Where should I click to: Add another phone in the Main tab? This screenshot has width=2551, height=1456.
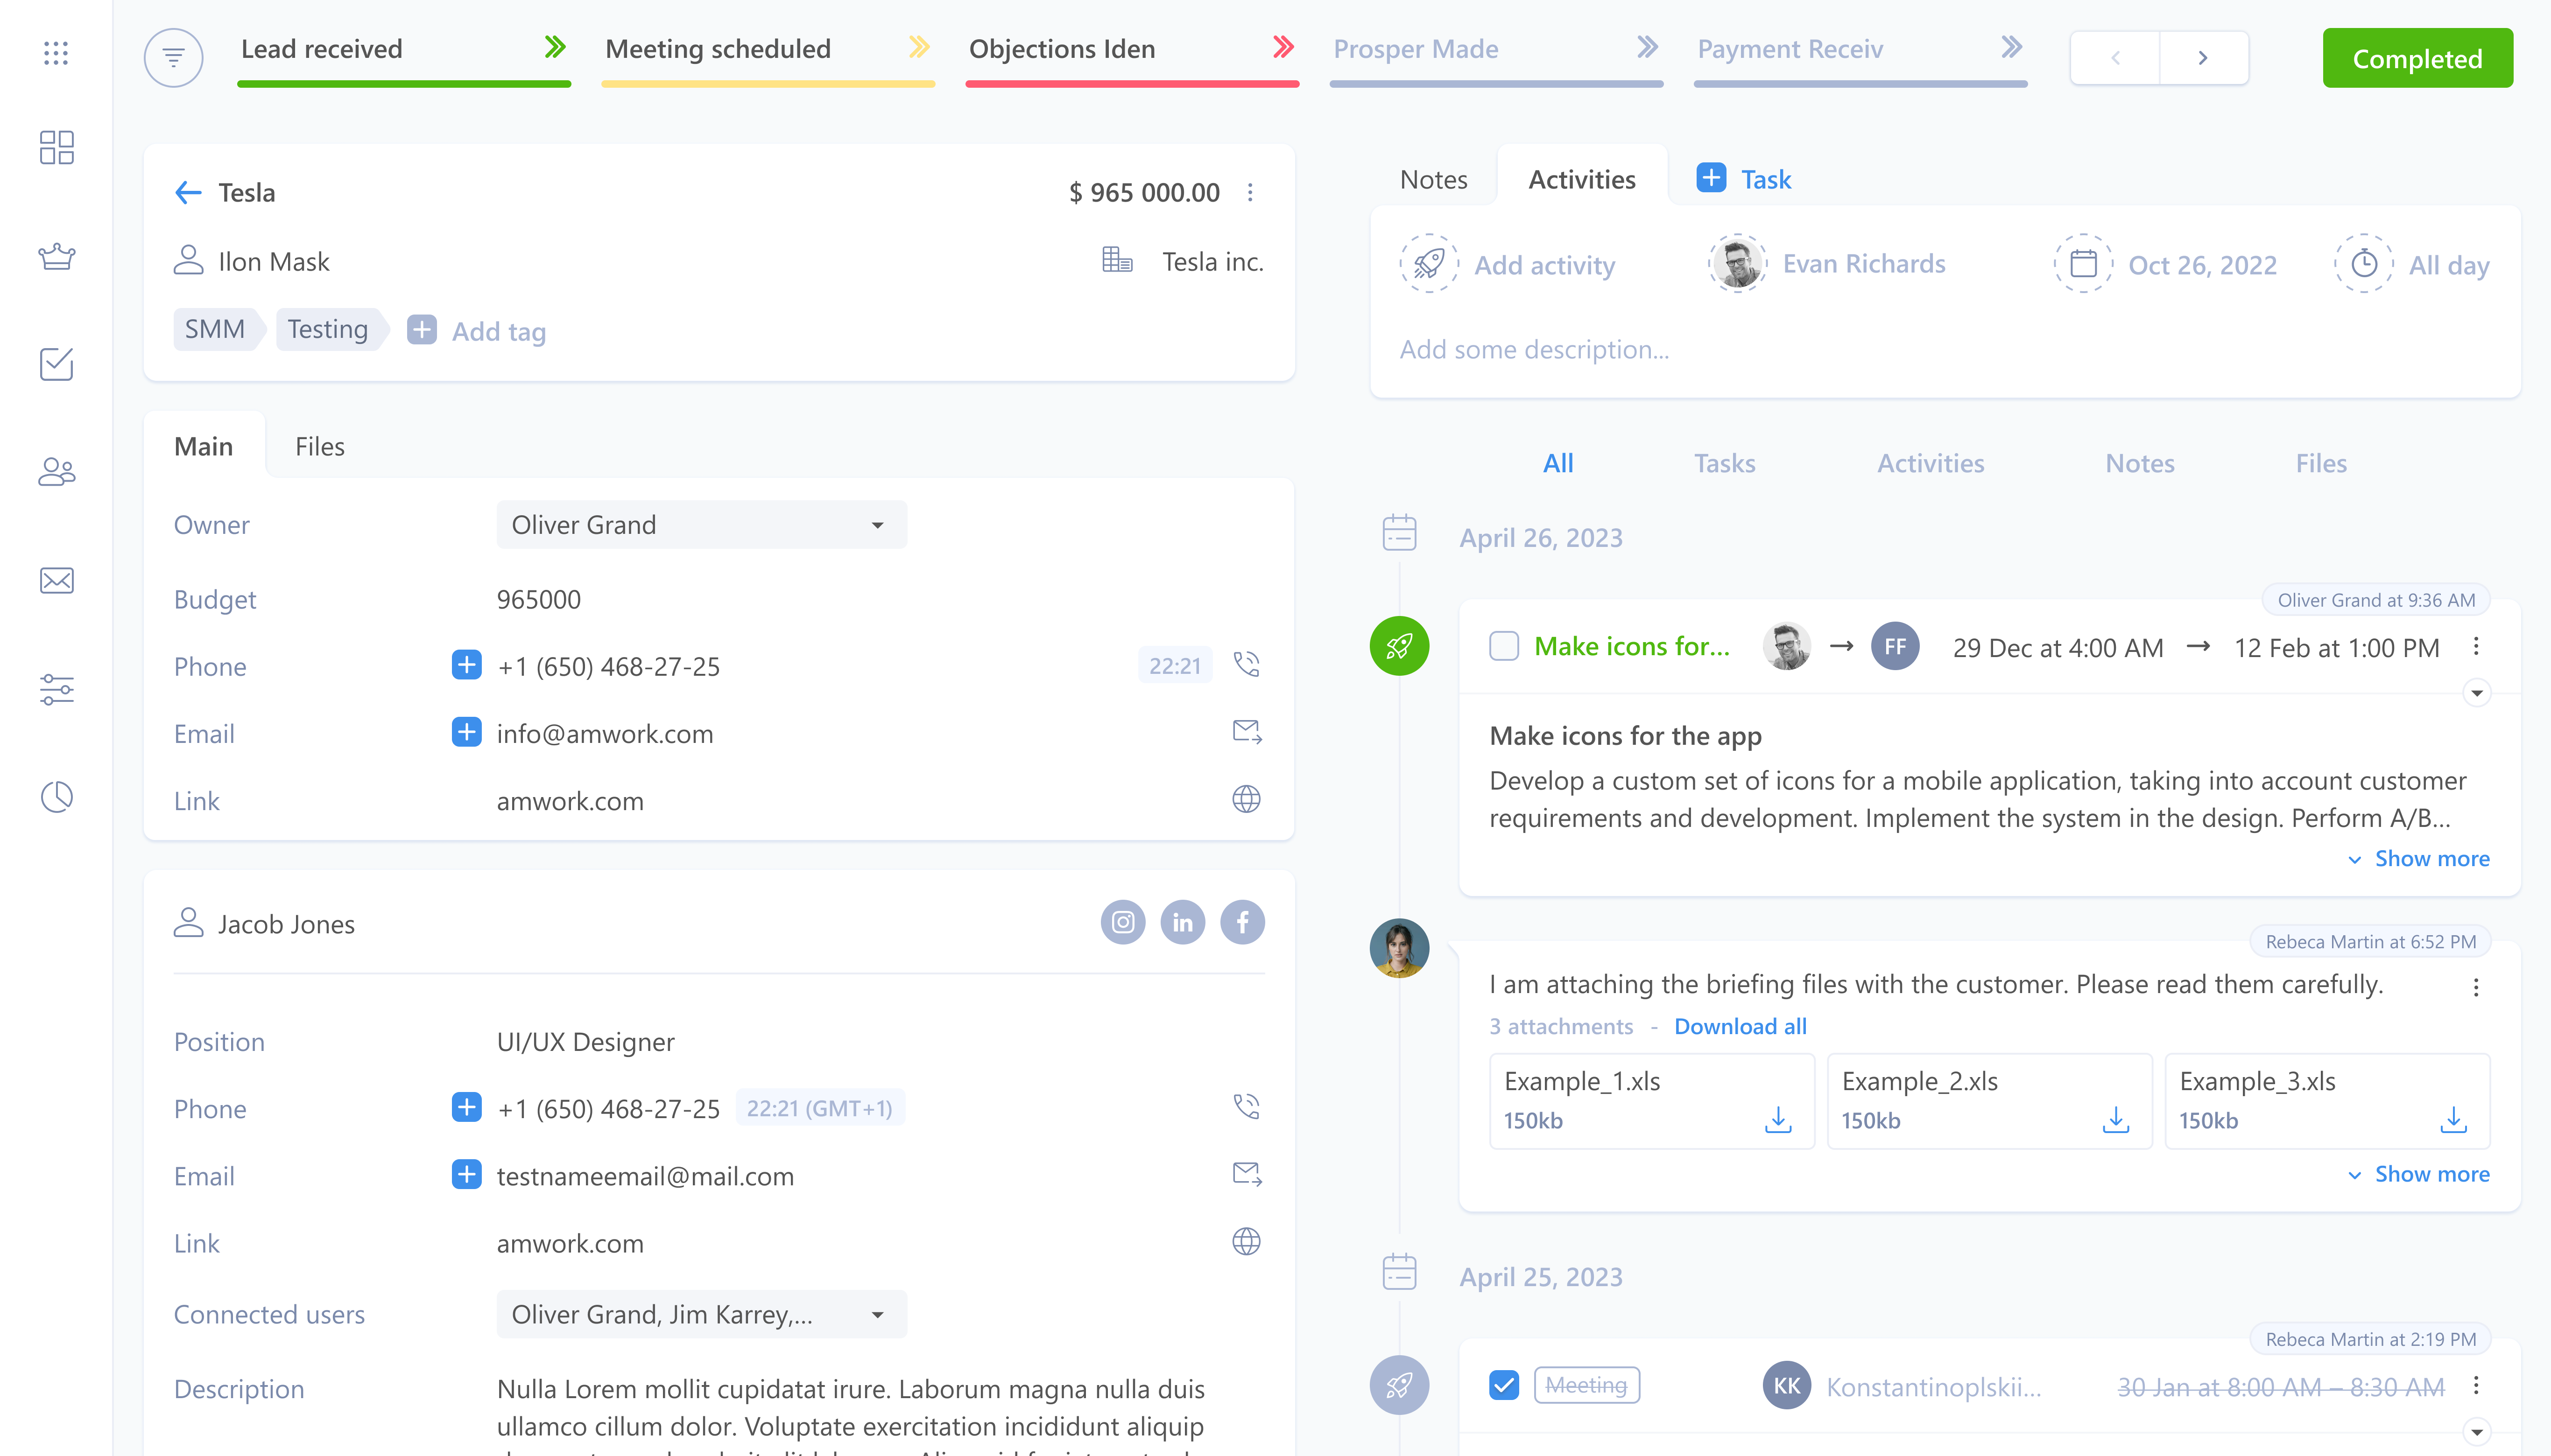[x=466, y=665]
